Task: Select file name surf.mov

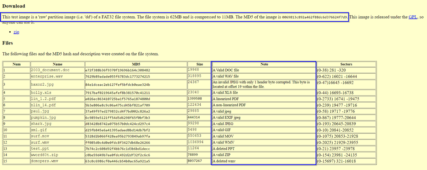Action: coord(39,136)
